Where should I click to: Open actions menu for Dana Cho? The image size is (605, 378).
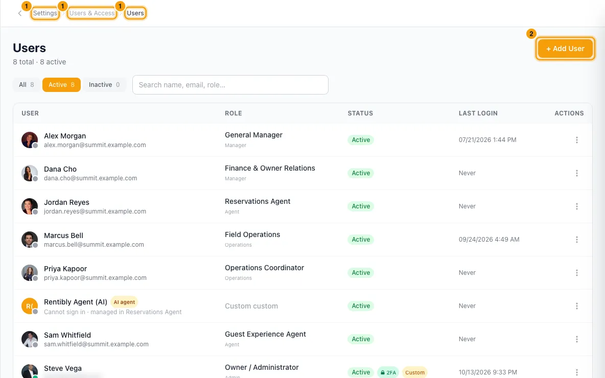577,173
